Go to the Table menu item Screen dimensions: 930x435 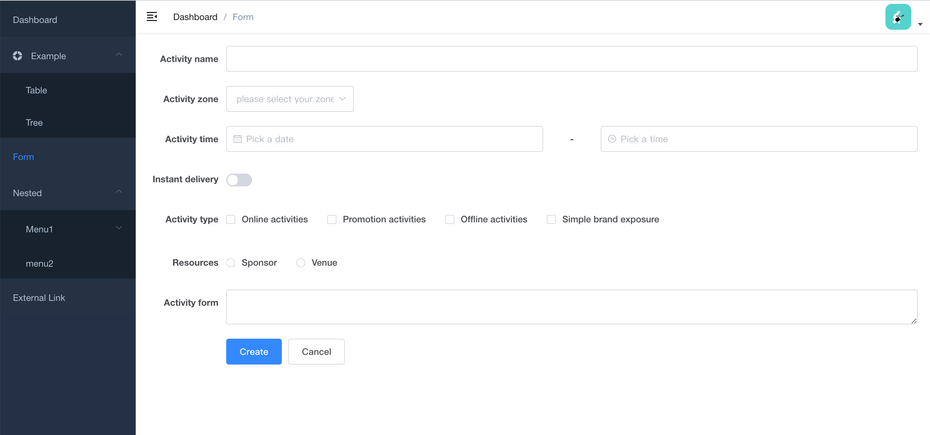pos(36,90)
